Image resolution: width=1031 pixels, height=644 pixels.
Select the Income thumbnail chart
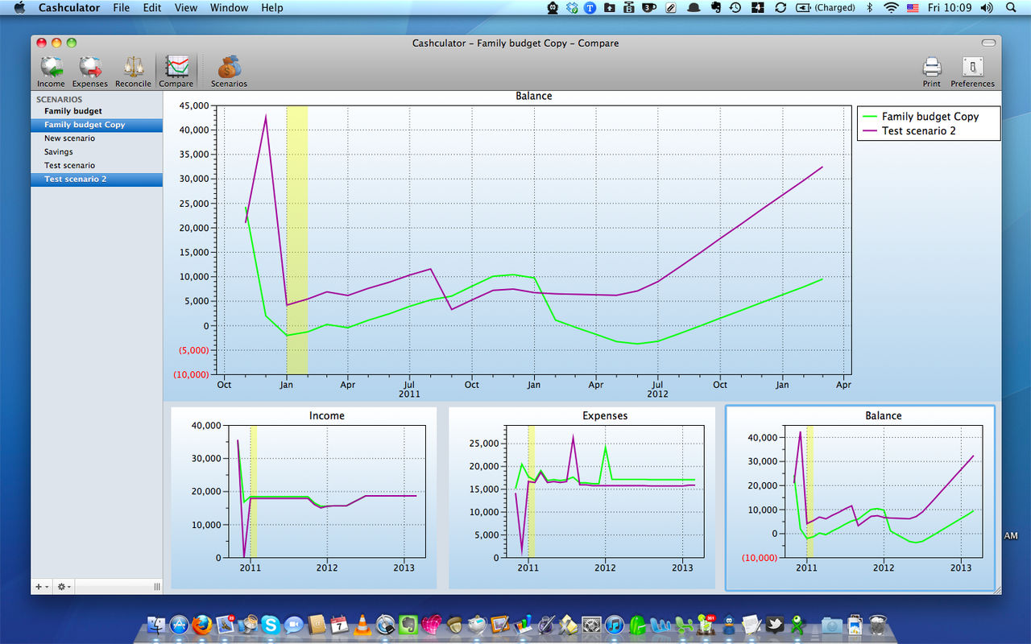pos(304,497)
